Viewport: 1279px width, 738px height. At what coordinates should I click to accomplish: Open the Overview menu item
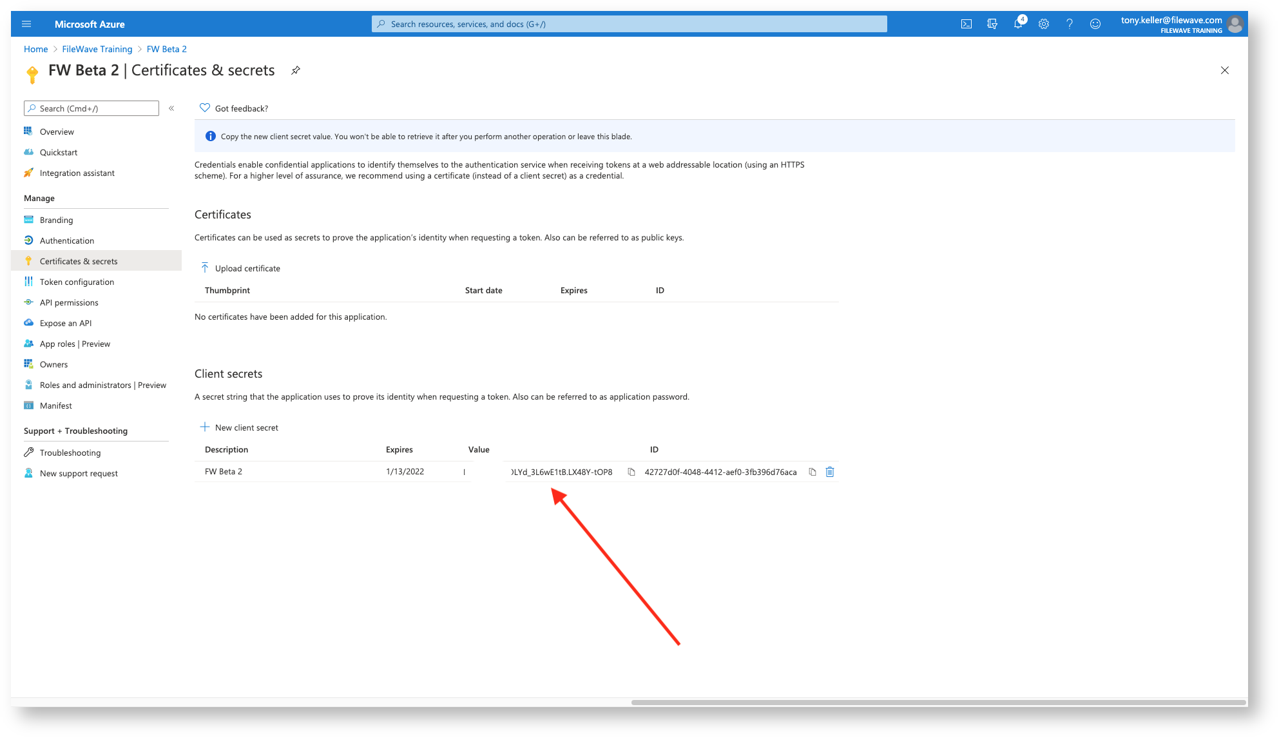(55, 131)
